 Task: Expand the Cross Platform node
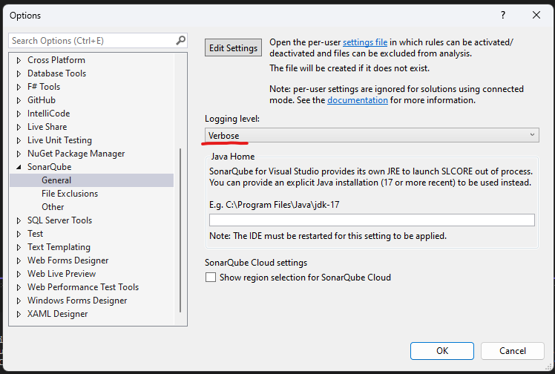(x=19, y=60)
